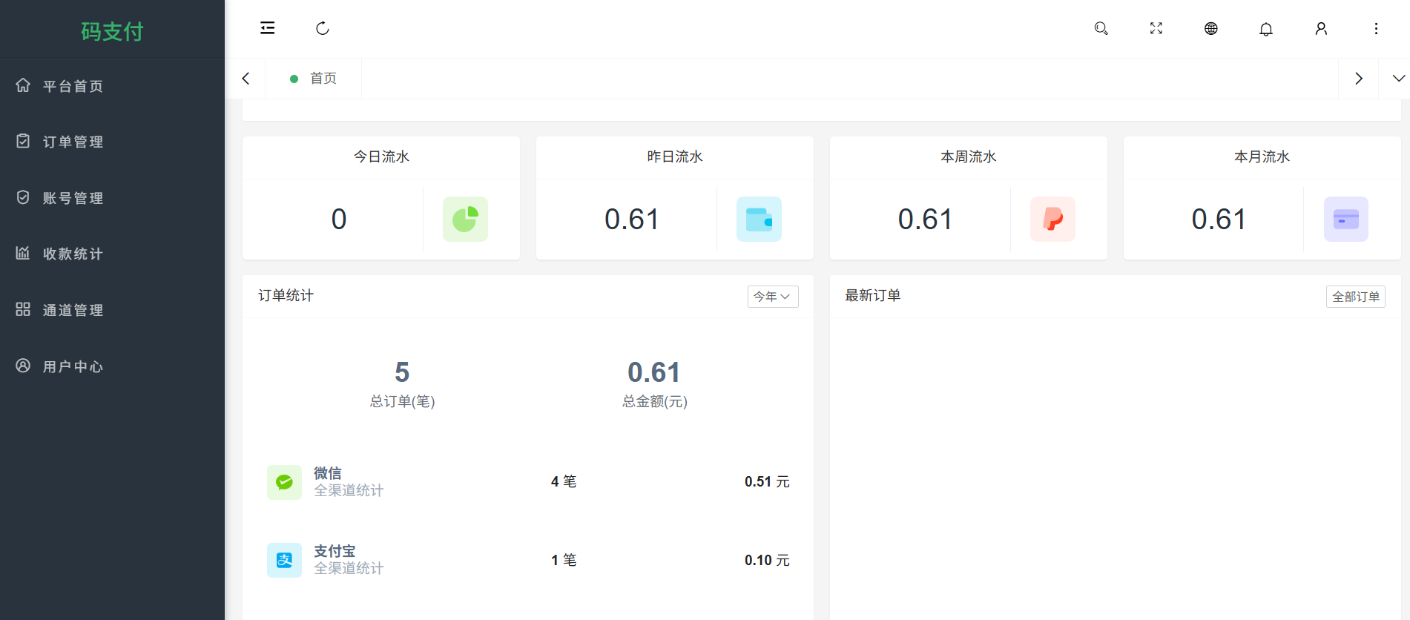
Task: Open 通道管理 in the sidebar
Action: tap(73, 310)
